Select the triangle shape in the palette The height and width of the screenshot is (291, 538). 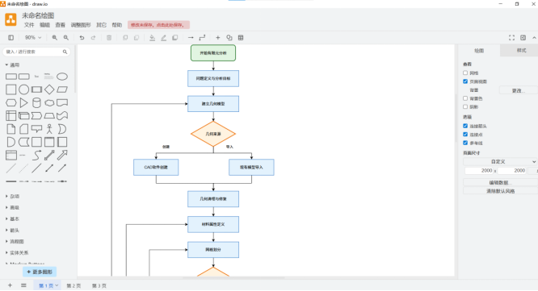pyautogui.click(x=23, y=102)
